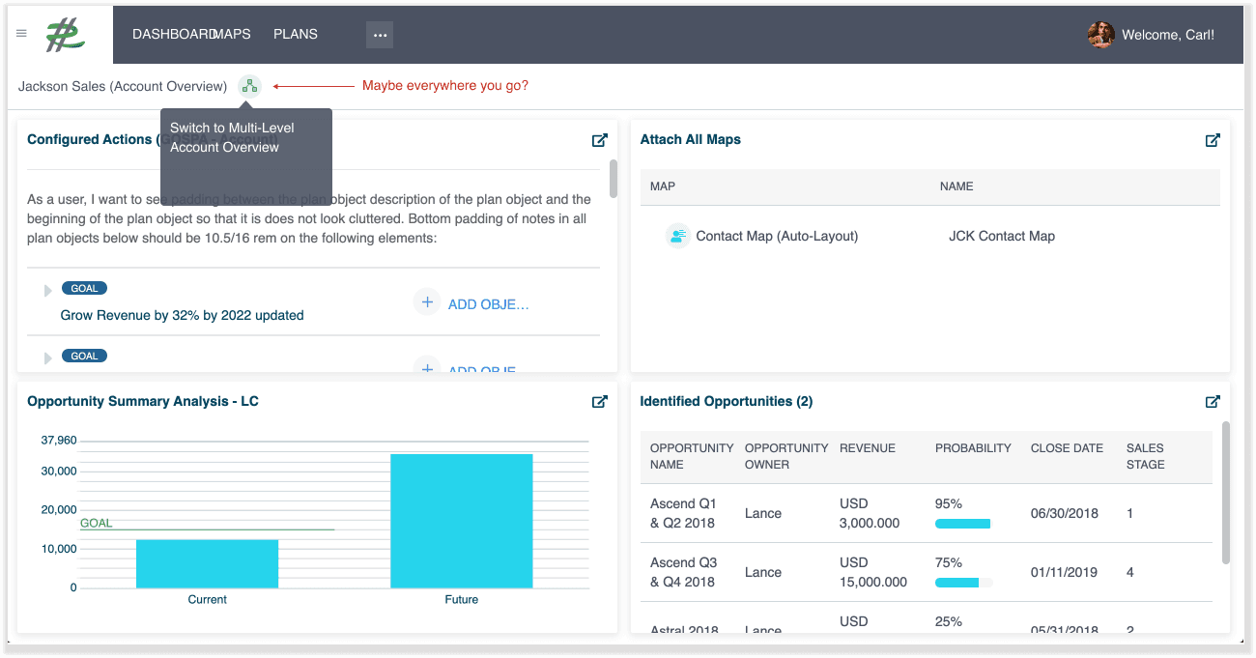1256x658 pixels.
Task: Click the REVENUE column header
Action: click(868, 448)
